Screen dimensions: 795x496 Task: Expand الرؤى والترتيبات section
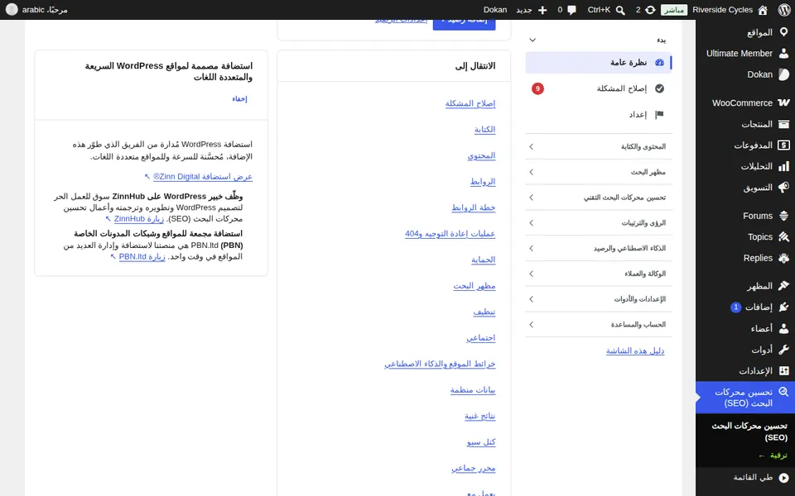coord(599,222)
